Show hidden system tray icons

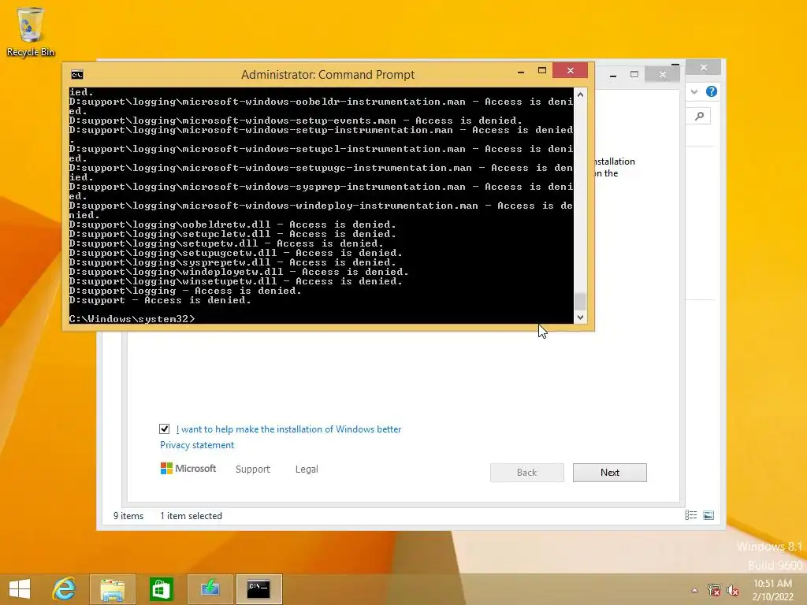(694, 590)
